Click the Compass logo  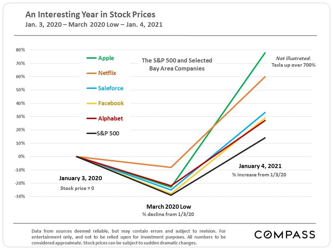[285, 234]
